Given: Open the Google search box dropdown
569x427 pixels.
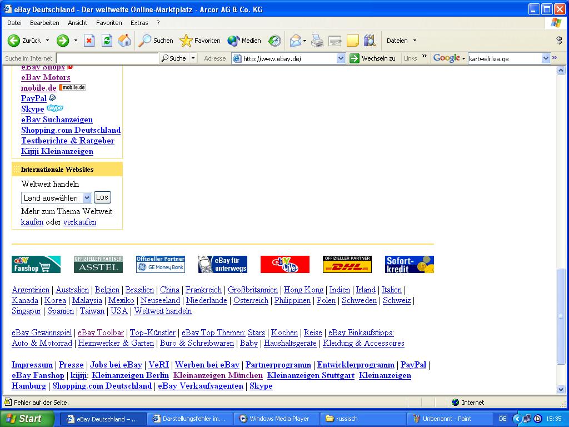Looking at the screenshot, I should tap(546, 58).
